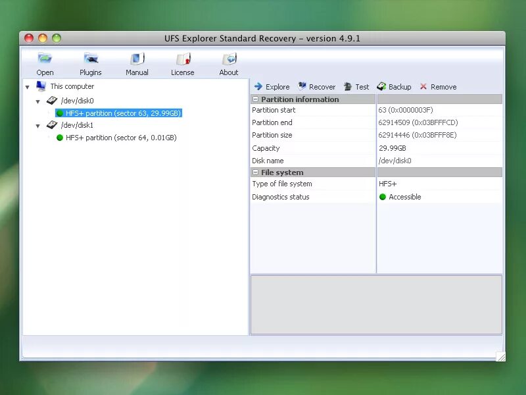526x395 pixels.
Task: Collapse the This computer tree node
Action: pyautogui.click(x=28, y=88)
